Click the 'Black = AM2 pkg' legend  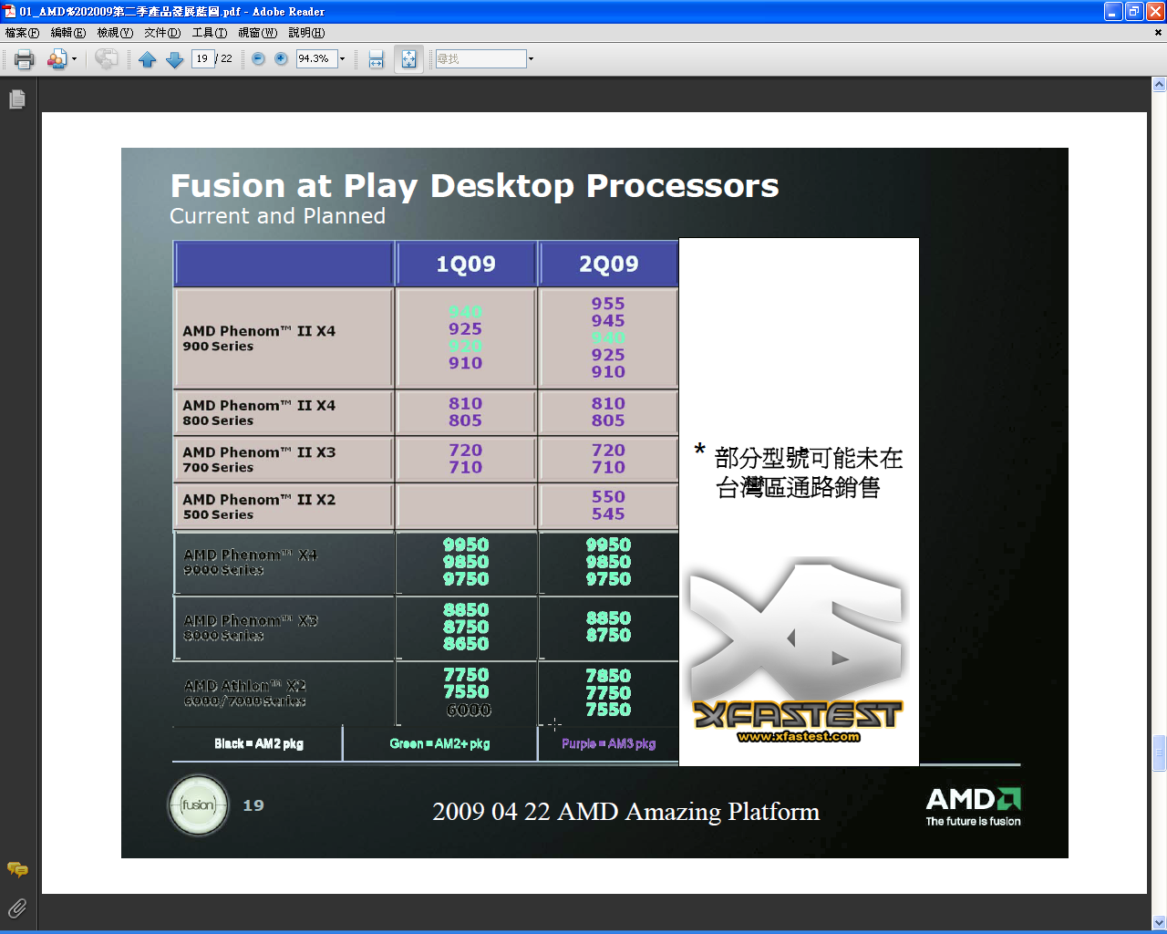[x=259, y=743]
